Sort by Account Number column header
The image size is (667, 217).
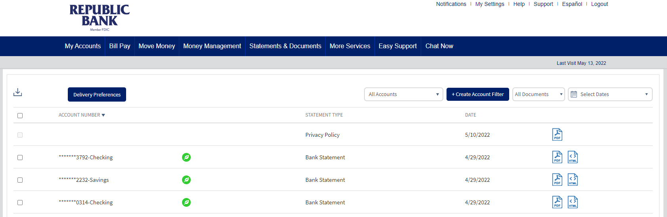(x=81, y=115)
